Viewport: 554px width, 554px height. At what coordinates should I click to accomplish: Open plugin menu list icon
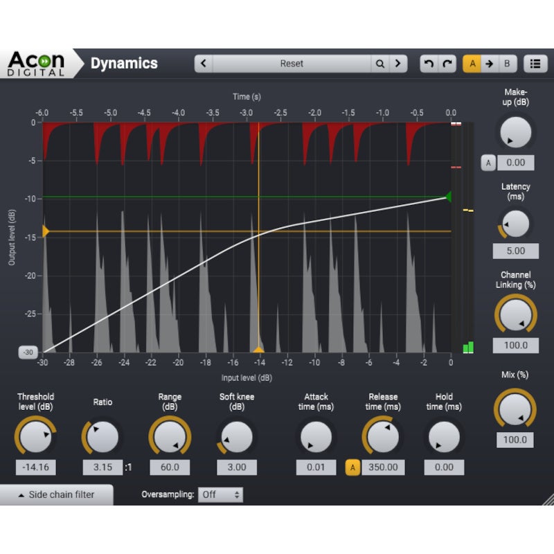(535, 64)
